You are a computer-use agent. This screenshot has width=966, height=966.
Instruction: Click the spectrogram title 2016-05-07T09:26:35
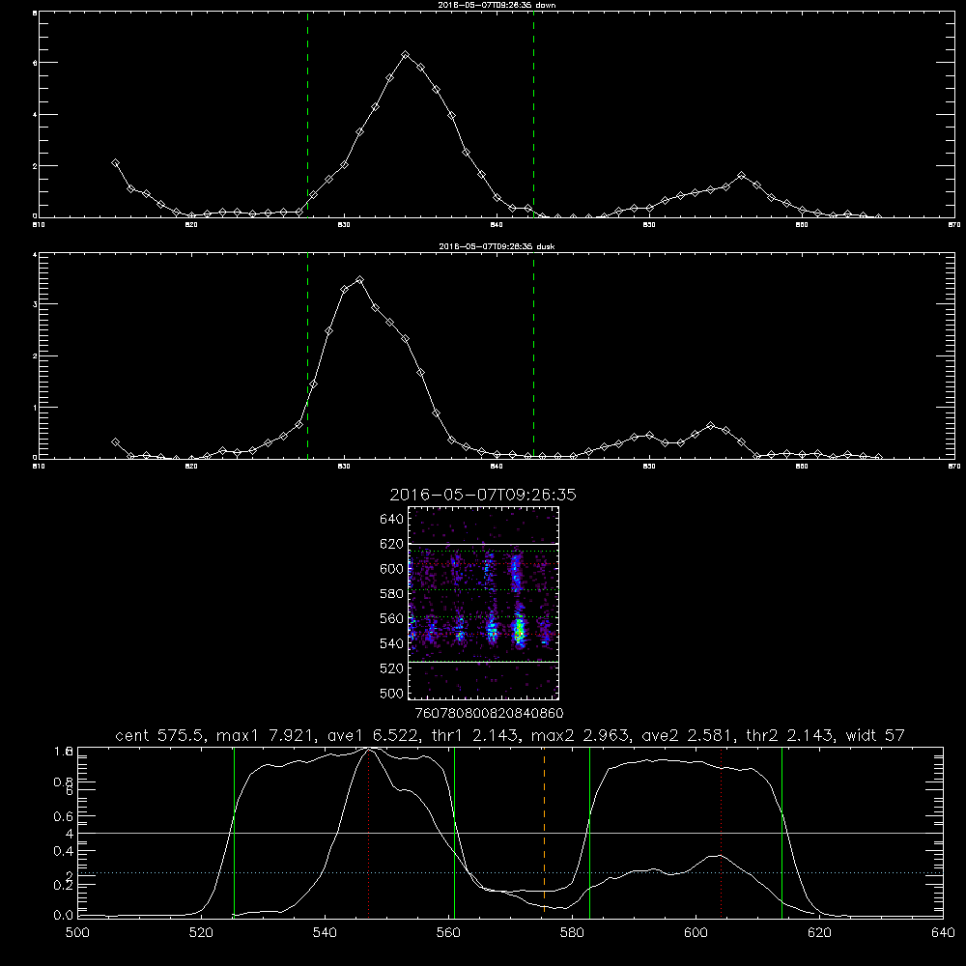pyautogui.click(x=483, y=496)
